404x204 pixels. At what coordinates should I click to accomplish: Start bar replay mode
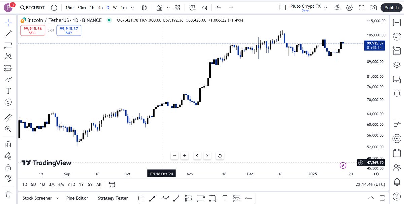click(x=204, y=8)
